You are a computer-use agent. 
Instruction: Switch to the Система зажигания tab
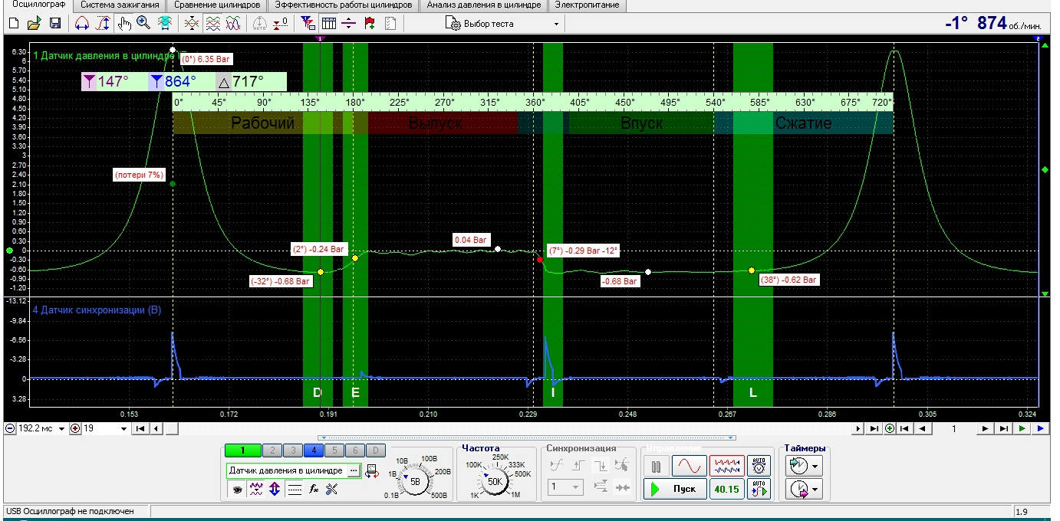[120, 5]
